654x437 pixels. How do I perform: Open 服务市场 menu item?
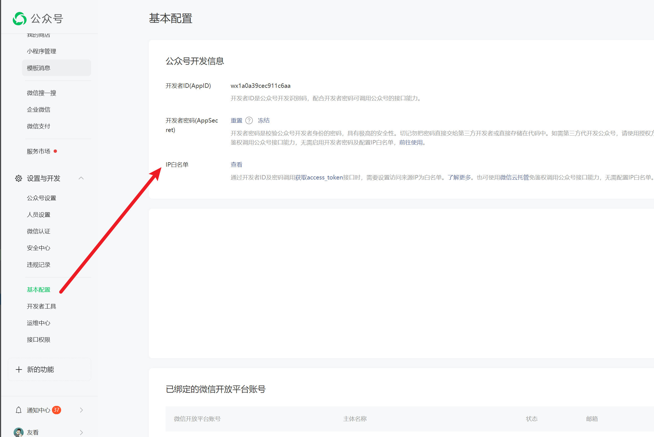tap(38, 151)
